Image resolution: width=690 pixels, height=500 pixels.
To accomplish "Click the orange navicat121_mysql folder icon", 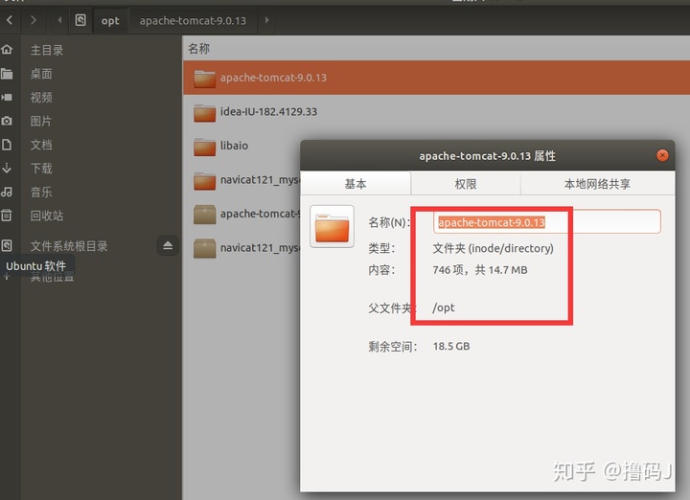I will 205,181.
